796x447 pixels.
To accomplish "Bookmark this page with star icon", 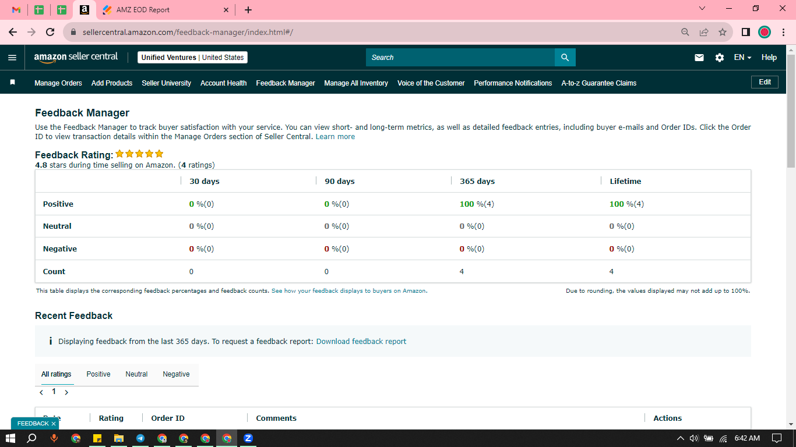I will tap(723, 32).
